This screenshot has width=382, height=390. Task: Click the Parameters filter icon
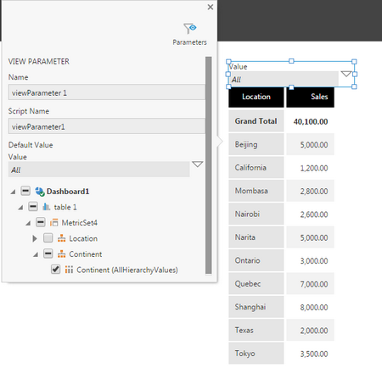[189, 29]
